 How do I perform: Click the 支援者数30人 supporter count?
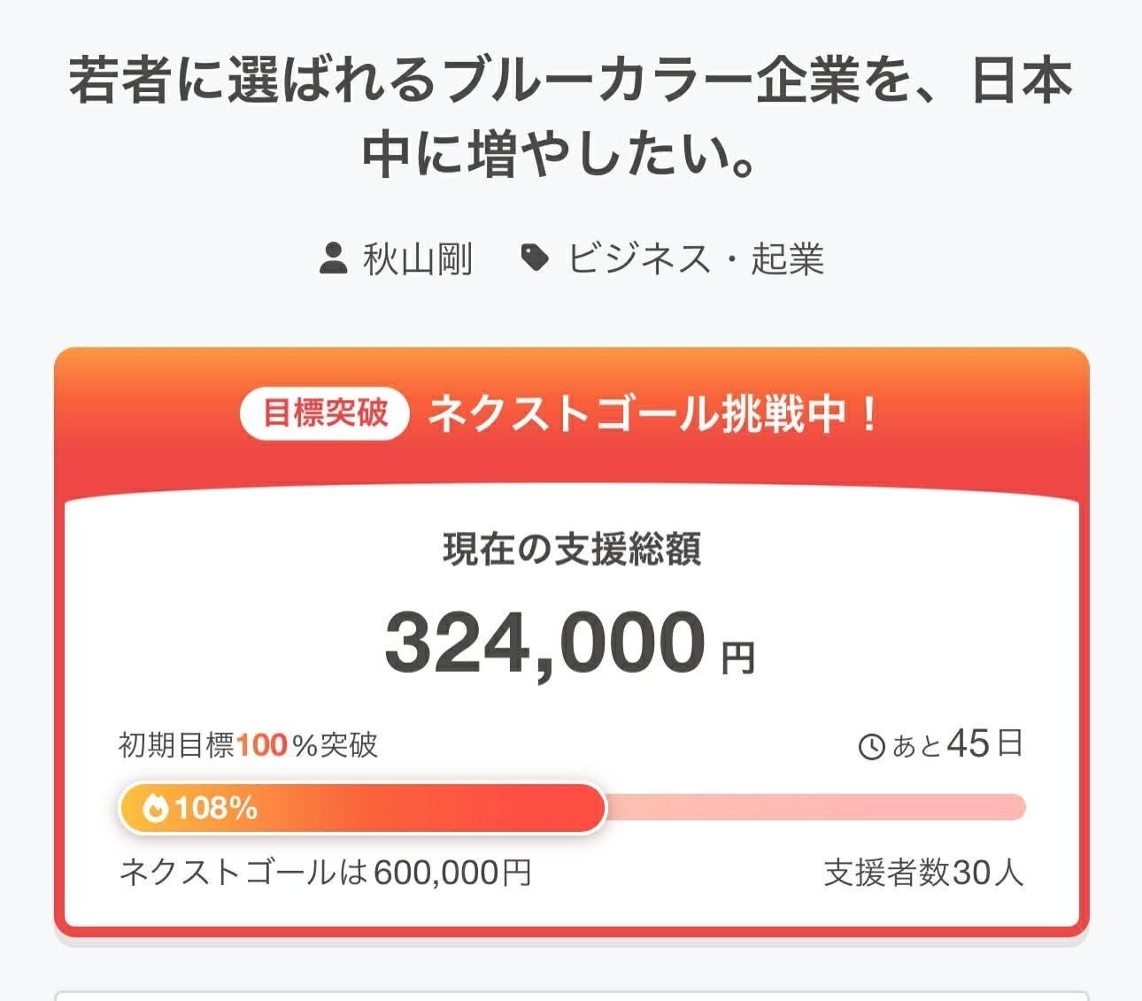point(923,873)
